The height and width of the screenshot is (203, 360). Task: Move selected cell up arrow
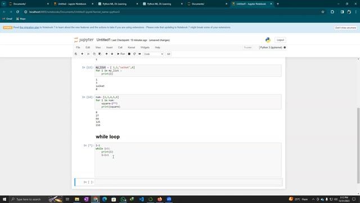tap(106, 54)
